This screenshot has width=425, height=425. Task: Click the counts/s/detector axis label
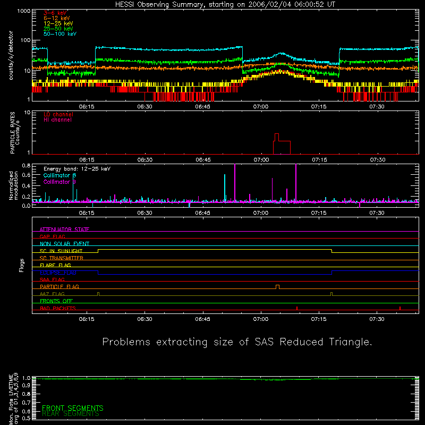click(x=11, y=55)
